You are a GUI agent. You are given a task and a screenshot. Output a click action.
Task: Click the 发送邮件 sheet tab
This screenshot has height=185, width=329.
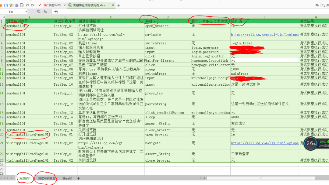pyautogui.click(x=25, y=178)
